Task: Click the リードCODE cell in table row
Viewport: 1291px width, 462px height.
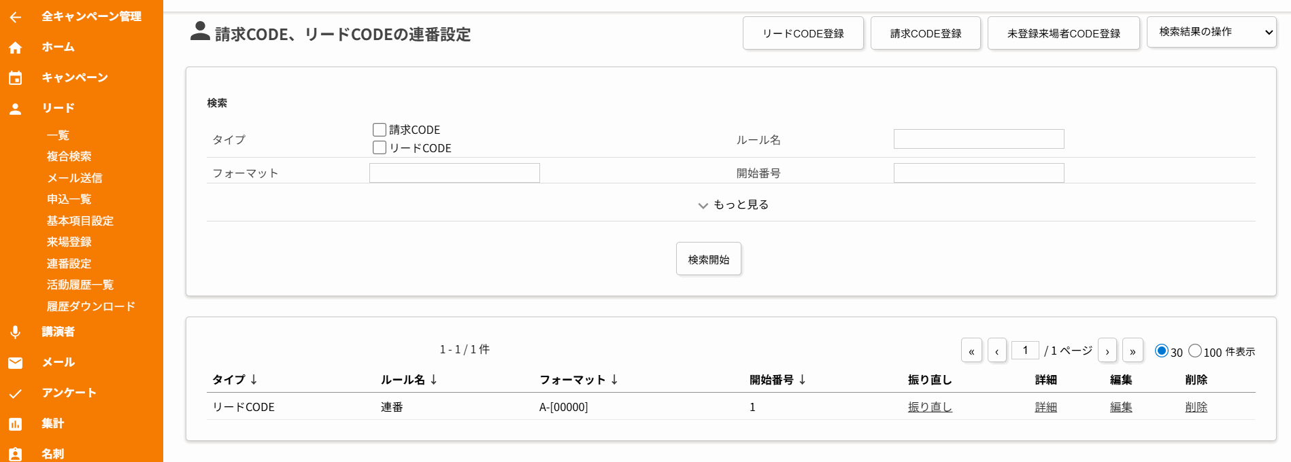Action: [244, 407]
